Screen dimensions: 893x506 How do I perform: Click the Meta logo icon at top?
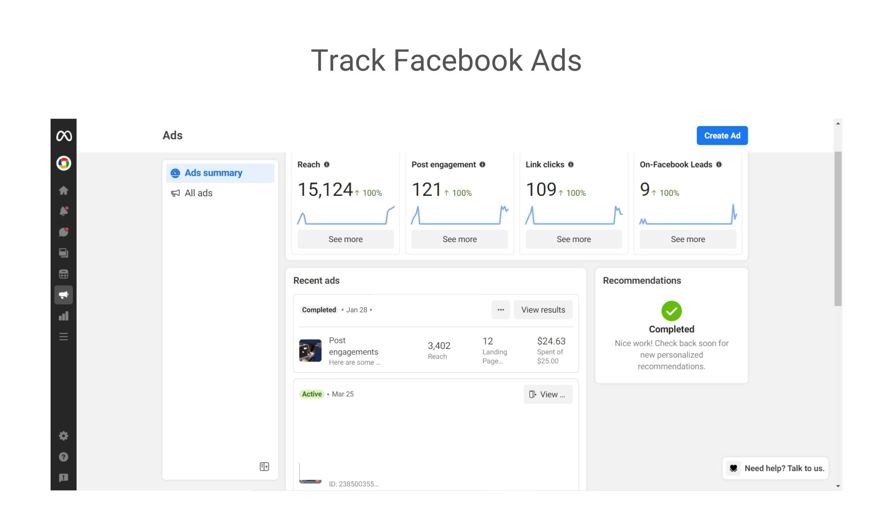[x=63, y=136]
